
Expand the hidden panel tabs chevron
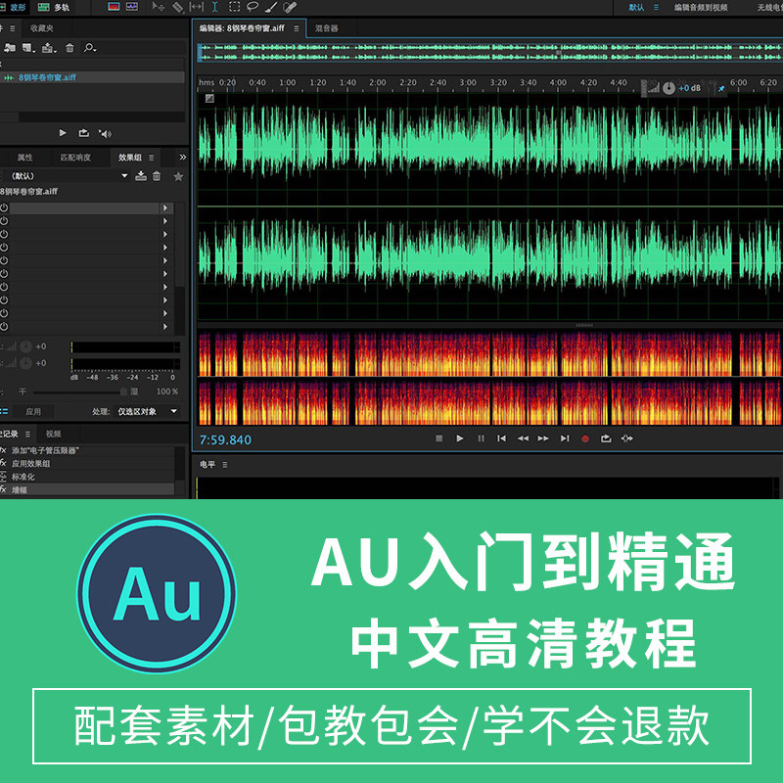(183, 158)
